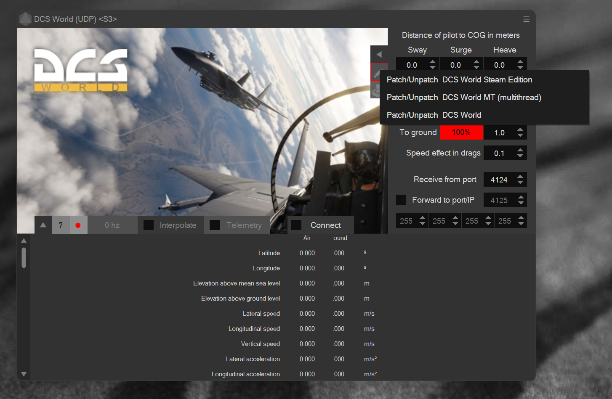
Task: Click the DCS World logo image
Action: point(81,70)
